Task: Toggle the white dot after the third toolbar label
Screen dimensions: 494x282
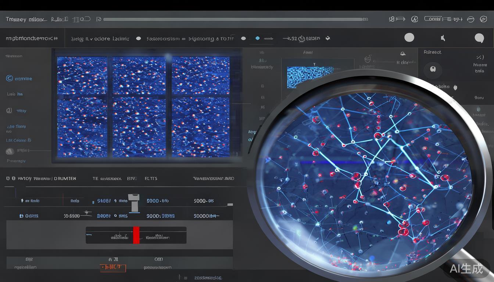Action: 243,38
